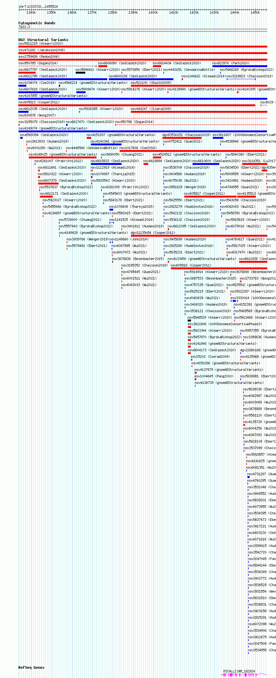Click the chr7:1333726..1455524 region label
The image size is (276, 678).
pos(38,7)
